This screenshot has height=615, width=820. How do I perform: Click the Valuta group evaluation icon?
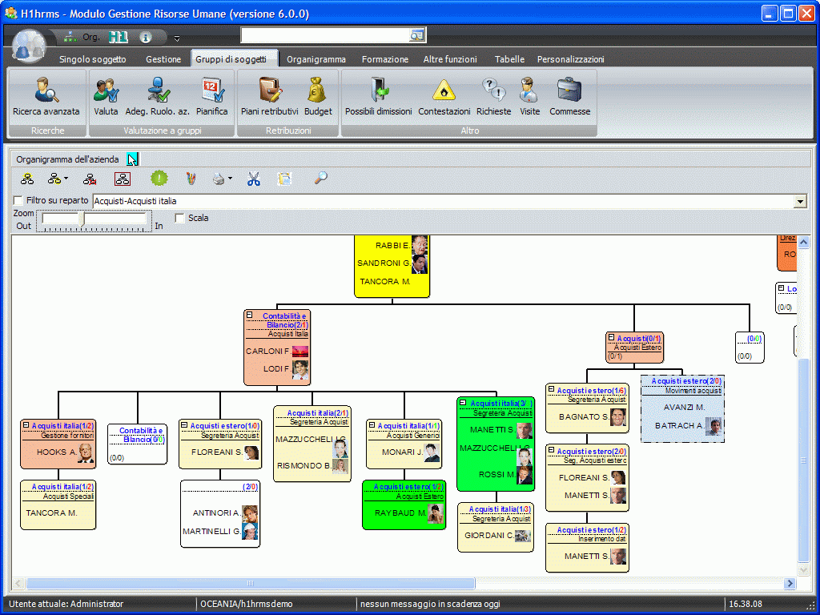click(x=106, y=96)
